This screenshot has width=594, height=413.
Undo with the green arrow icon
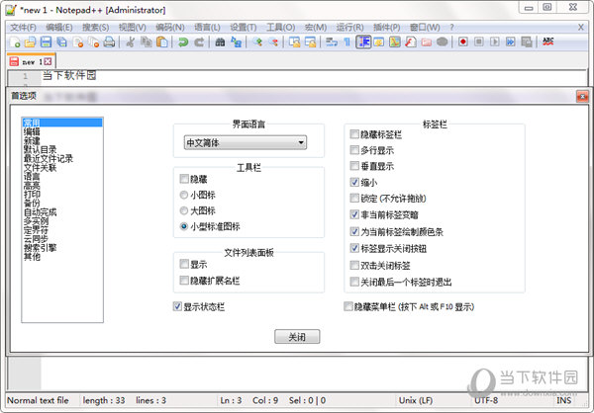(x=183, y=41)
